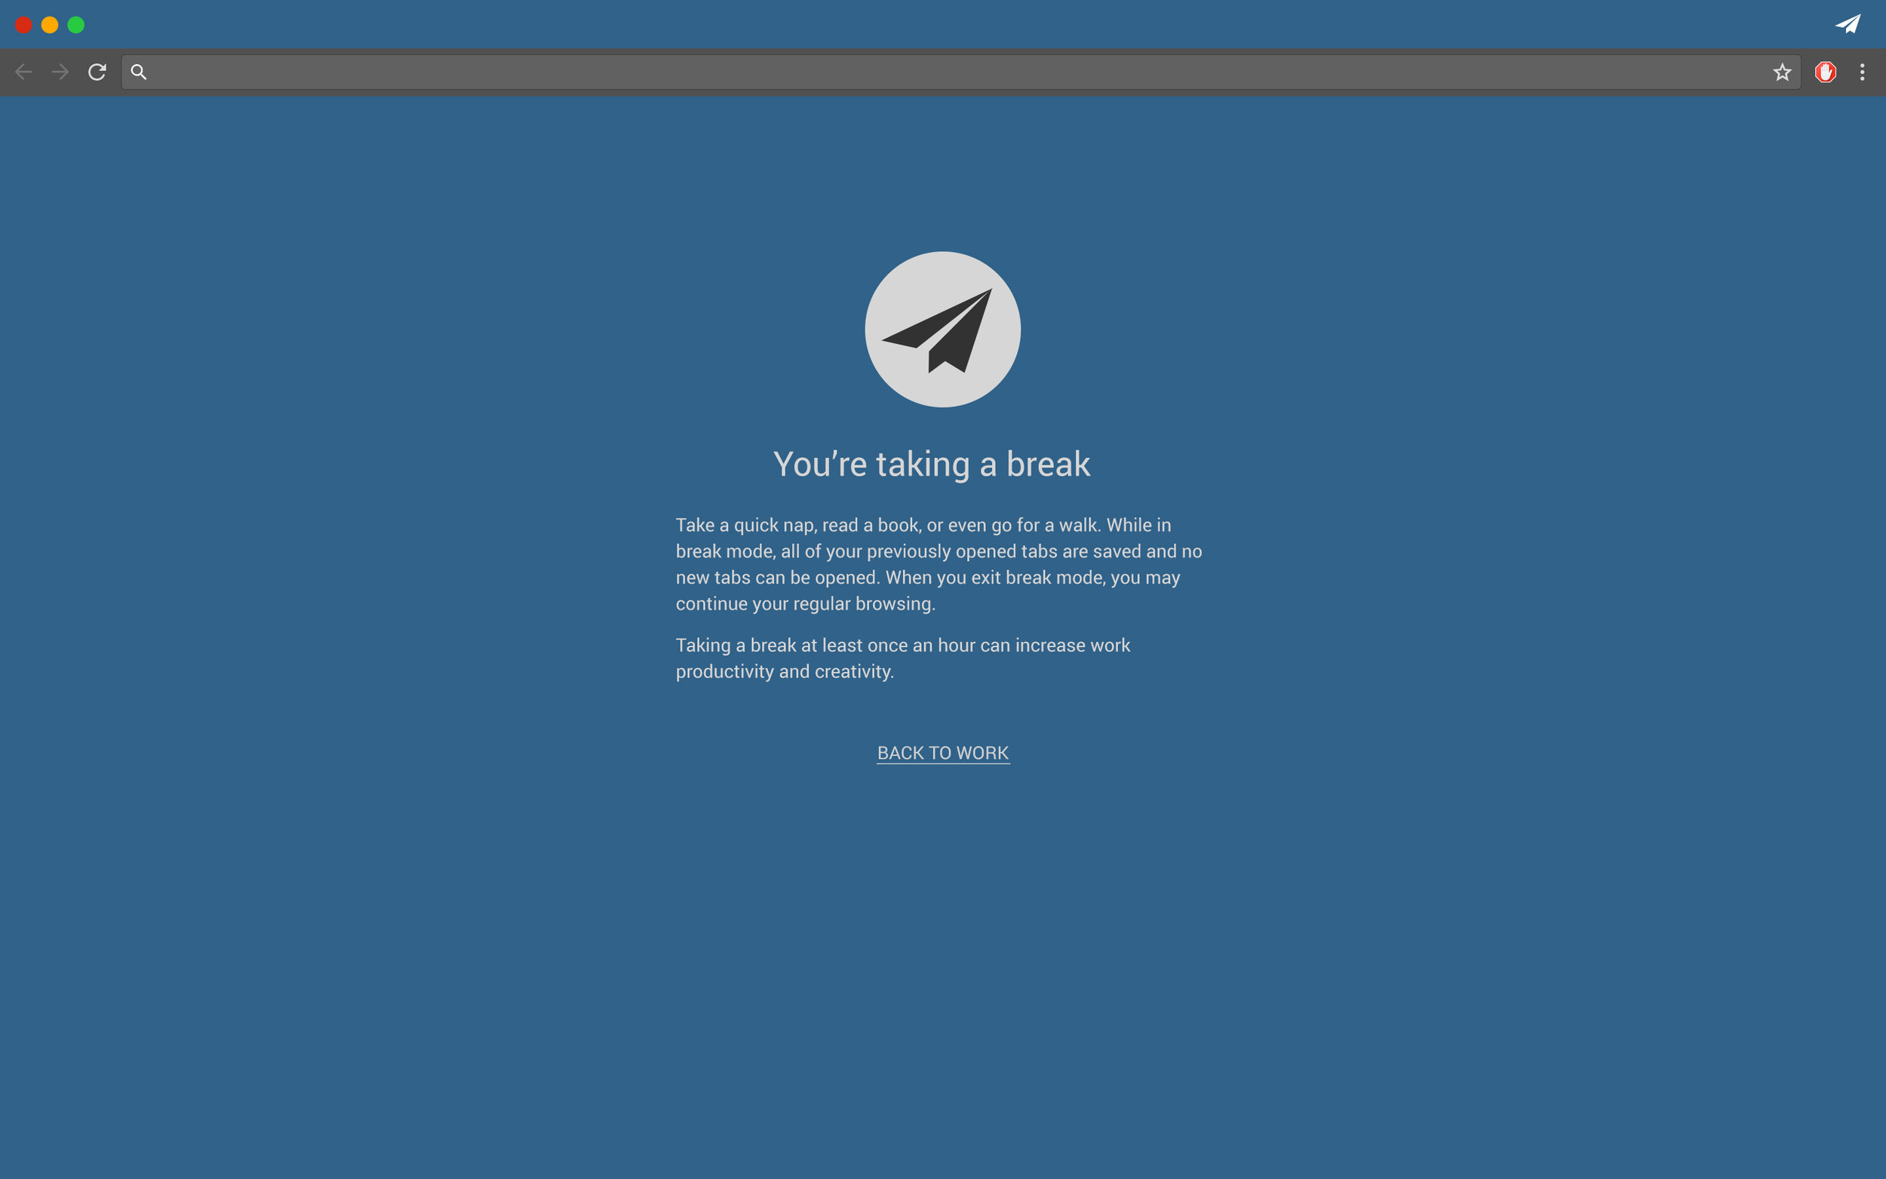Click the browser forward arrow
This screenshot has width=1886, height=1179.
[60, 72]
